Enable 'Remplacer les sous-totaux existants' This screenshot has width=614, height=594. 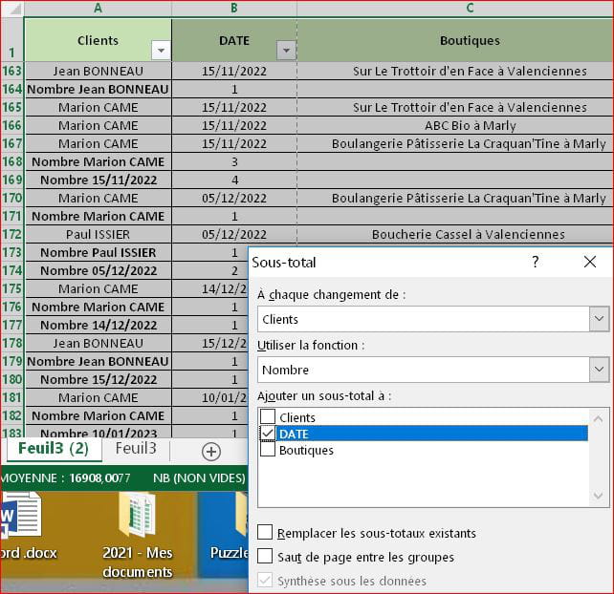tap(265, 533)
